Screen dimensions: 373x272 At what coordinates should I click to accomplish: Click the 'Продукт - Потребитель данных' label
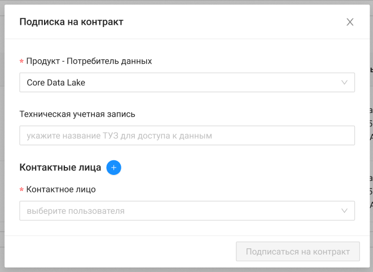point(89,61)
